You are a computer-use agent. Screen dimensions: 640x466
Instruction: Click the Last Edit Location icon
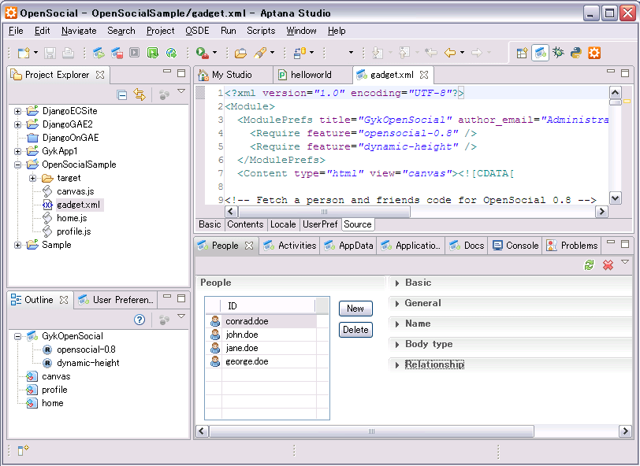point(431,53)
